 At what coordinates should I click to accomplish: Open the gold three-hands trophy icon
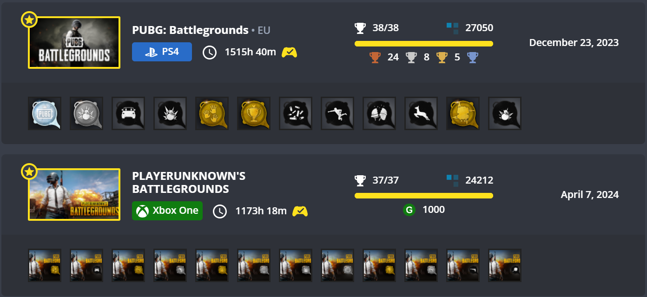tap(212, 113)
